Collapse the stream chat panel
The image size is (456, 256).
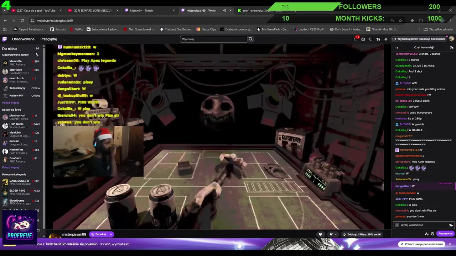(x=396, y=48)
